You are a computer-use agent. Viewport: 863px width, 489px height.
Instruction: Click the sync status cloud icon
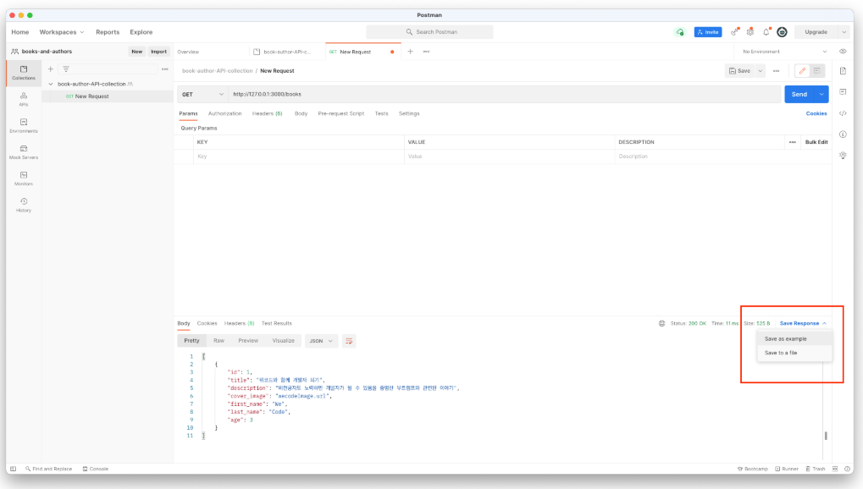click(x=680, y=32)
